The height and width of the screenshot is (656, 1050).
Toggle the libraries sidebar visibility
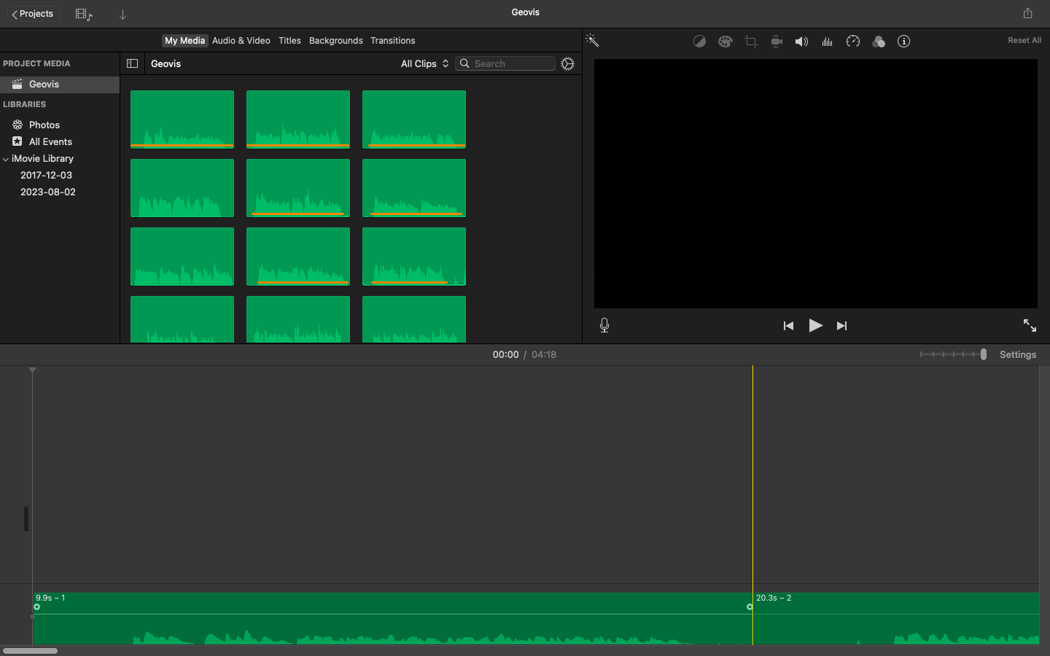[x=133, y=63]
